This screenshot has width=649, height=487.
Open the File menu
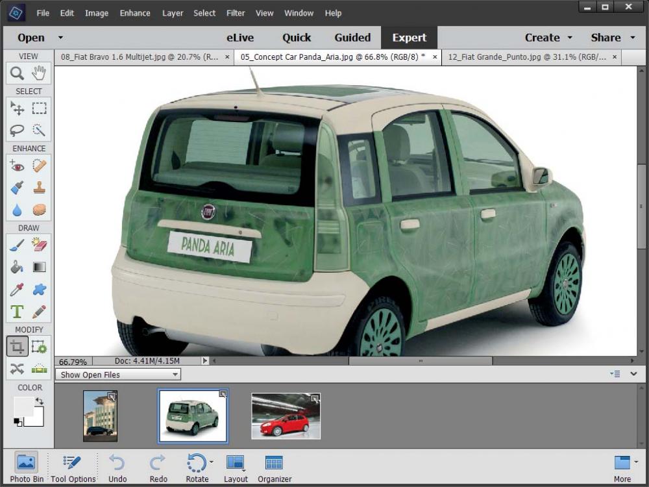[43, 13]
